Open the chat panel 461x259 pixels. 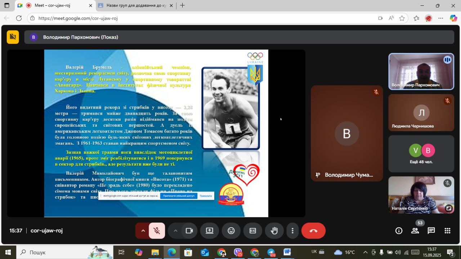click(x=431, y=231)
